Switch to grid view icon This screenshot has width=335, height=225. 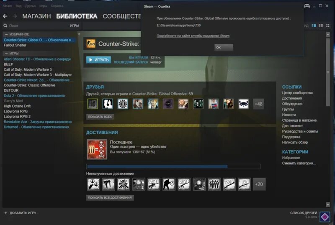coord(327,26)
